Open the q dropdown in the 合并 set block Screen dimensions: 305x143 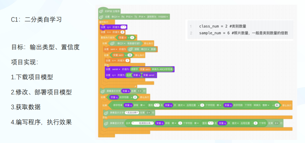click(x=114, y=75)
